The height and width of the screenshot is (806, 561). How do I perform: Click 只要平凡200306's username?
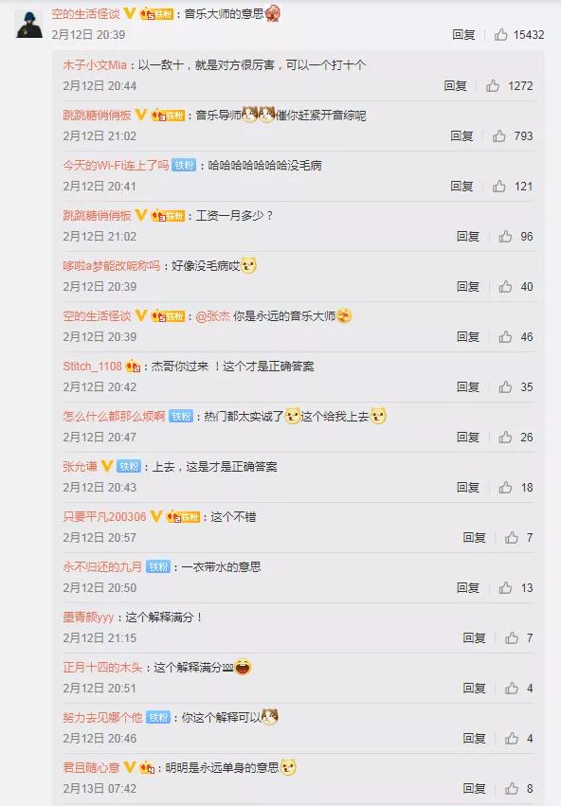coord(104,516)
